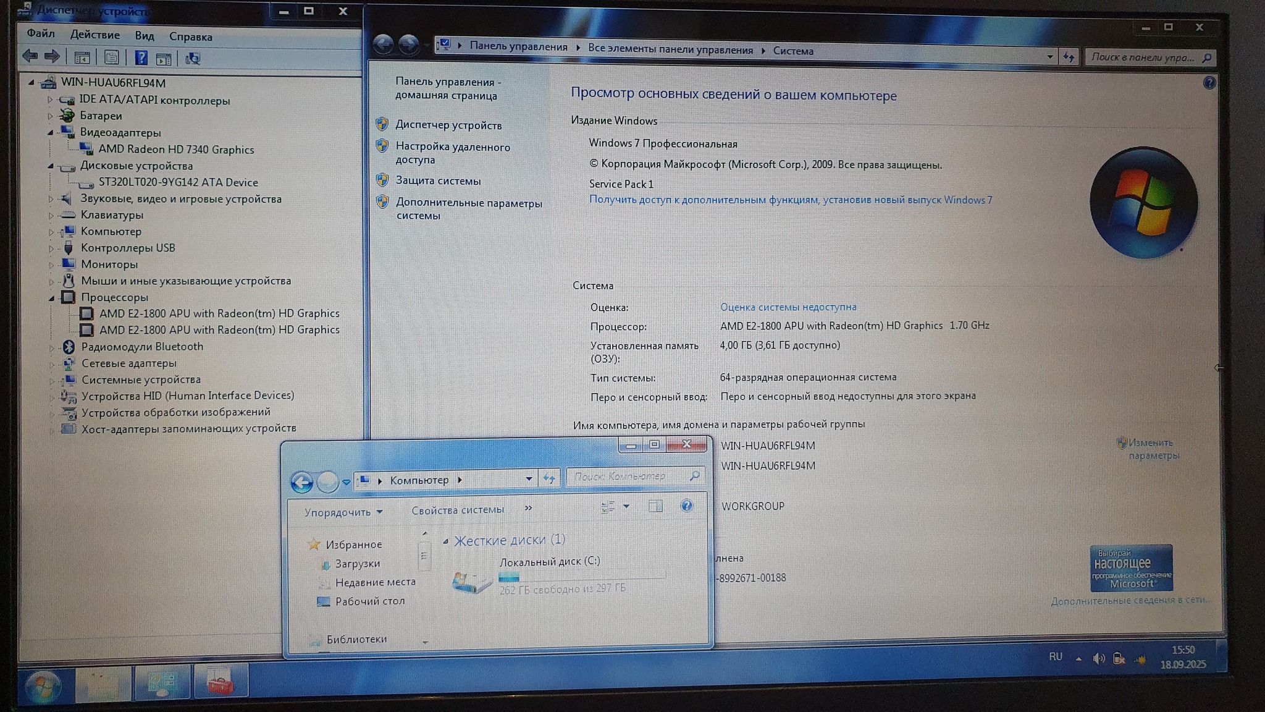Click the Защита системы link
This screenshot has height=712, width=1265.
click(438, 181)
